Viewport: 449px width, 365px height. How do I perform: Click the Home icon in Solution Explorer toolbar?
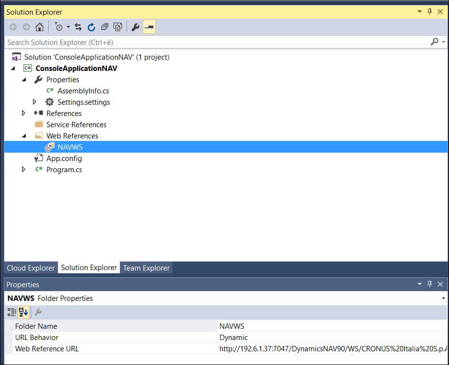pyautogui.click(x=40, y=27)
